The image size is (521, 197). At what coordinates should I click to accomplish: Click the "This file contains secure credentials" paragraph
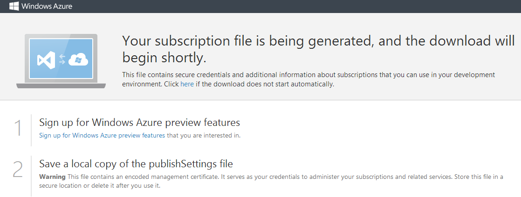[308, 75]
